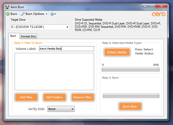This screenshot has height=125, width=173.
Task: Open the Verify Disk dropdown
Action: tap(61, 109)
